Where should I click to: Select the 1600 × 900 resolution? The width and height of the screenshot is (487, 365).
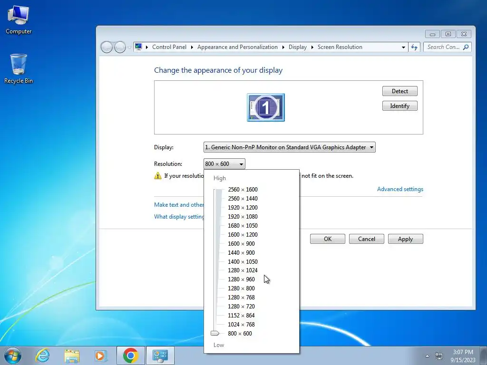click(241, 243)
